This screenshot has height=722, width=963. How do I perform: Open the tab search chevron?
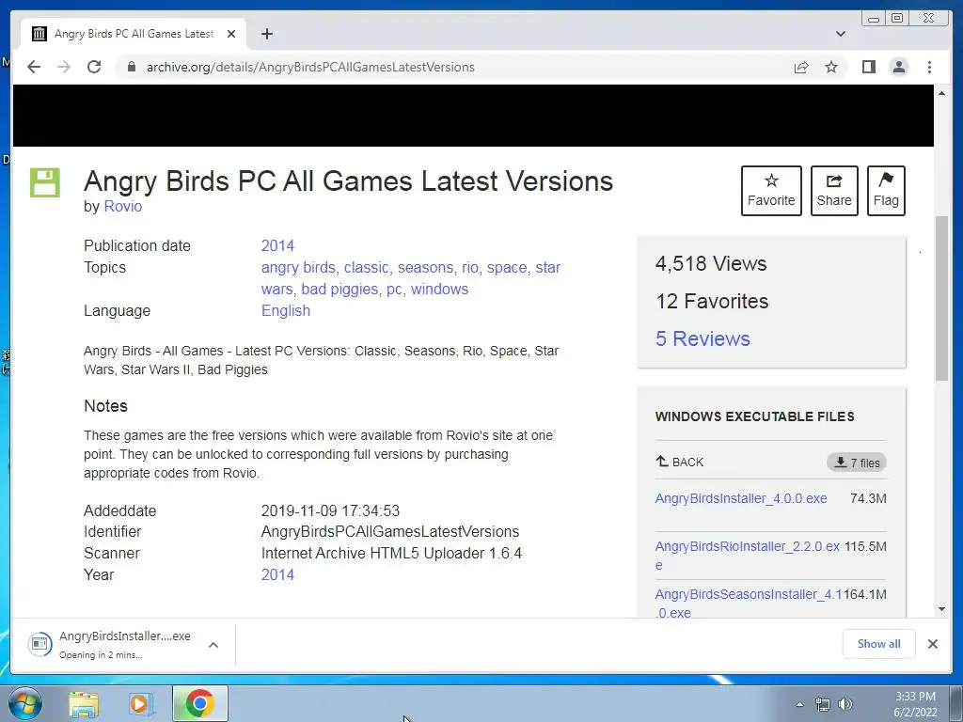click(x=840, y=34)
